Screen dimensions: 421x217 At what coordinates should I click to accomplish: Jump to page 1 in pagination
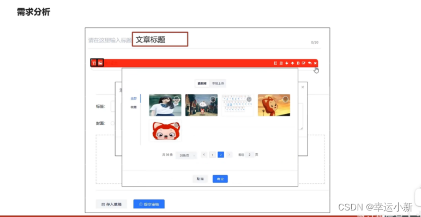coord(212,155)
